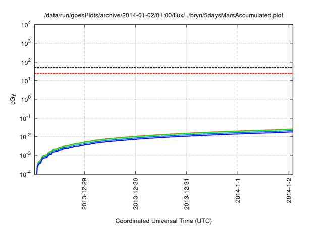
Task: Click the 2014-1-1 date tick label
Action: click(238, 190)
